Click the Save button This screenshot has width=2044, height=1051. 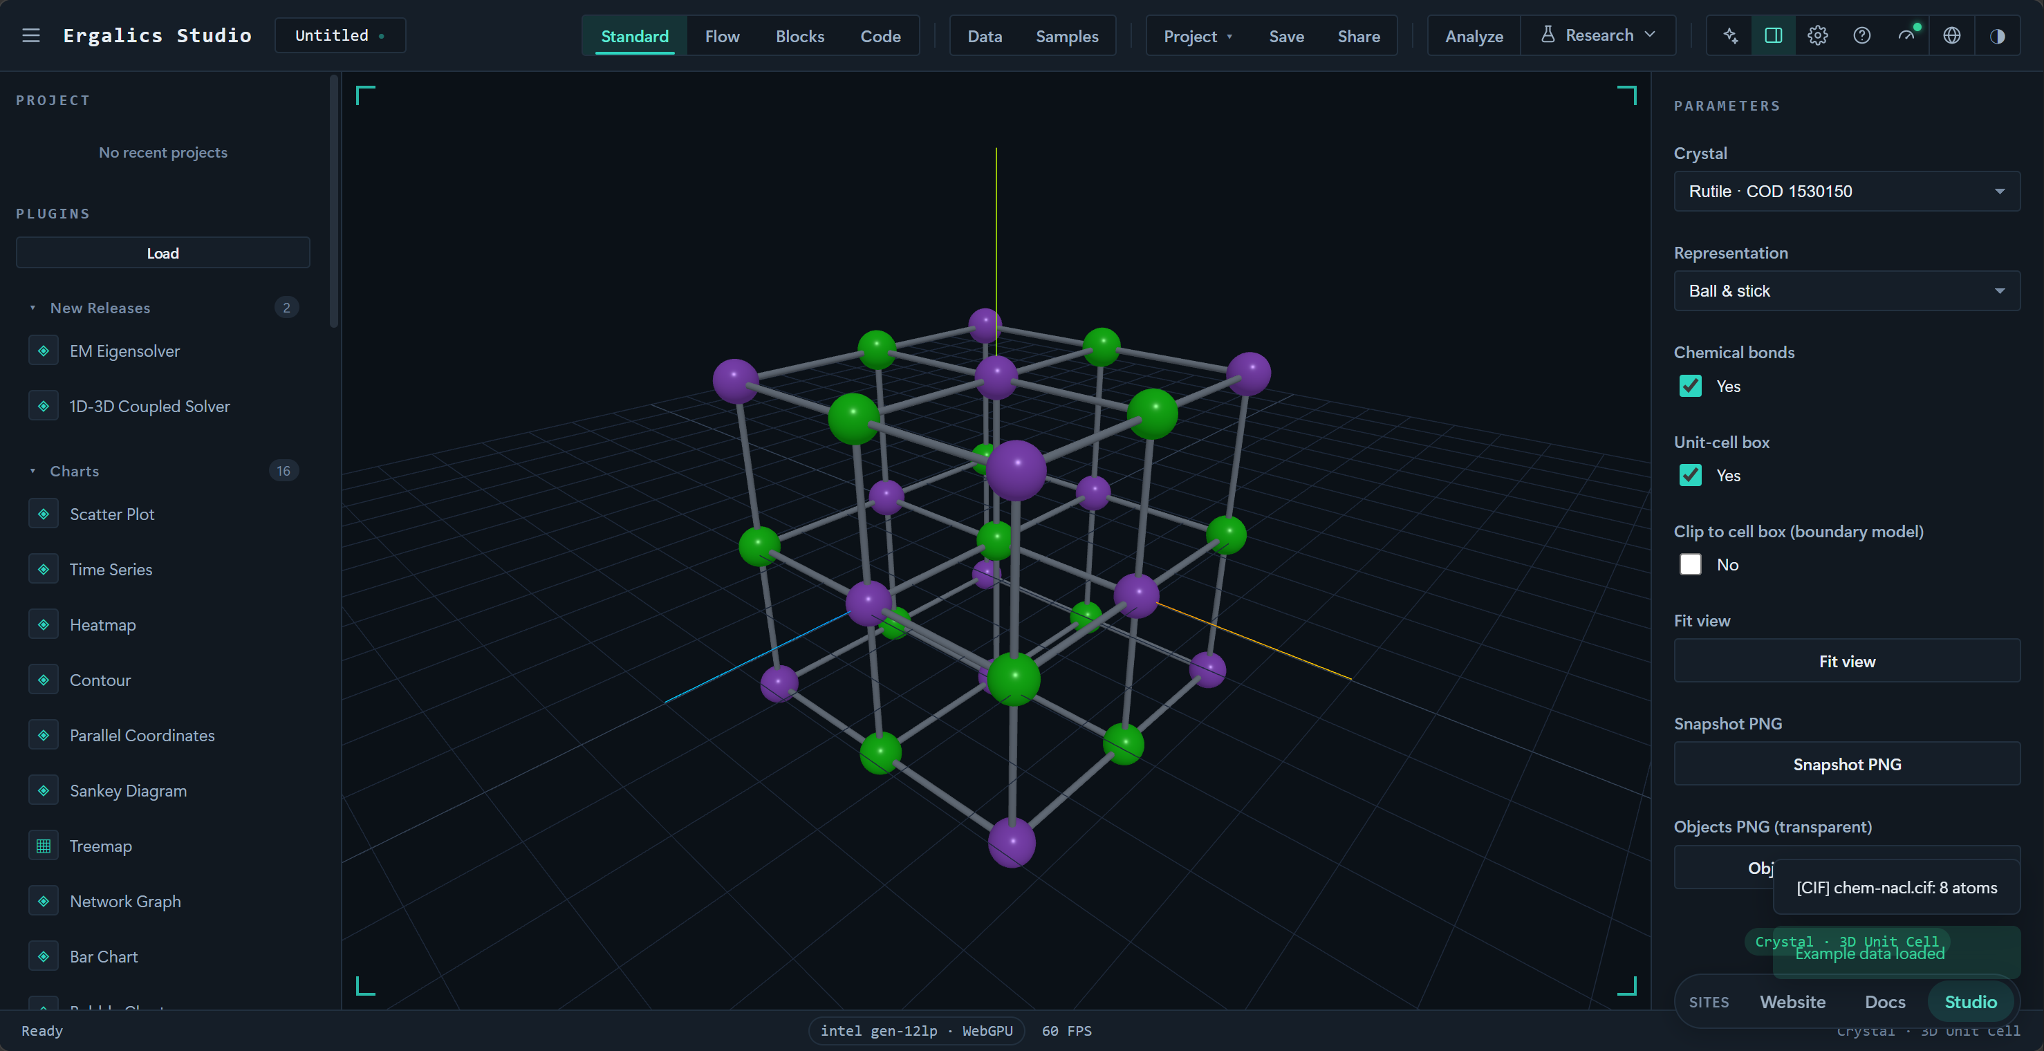(x=1286, y=37)
